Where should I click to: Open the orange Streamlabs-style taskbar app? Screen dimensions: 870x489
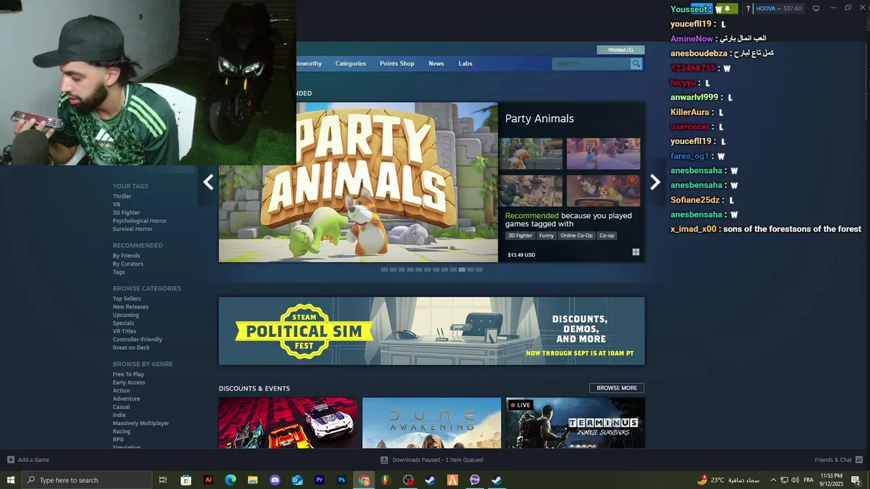452,480
